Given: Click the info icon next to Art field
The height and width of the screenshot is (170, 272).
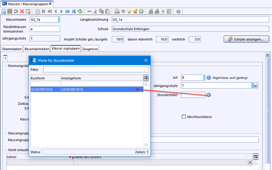Looking at the screenshot, I should [209, 78].
